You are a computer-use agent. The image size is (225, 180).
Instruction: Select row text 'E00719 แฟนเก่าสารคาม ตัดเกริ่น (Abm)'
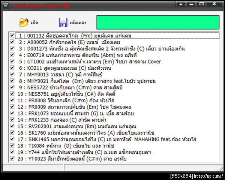tap(71, 55)
